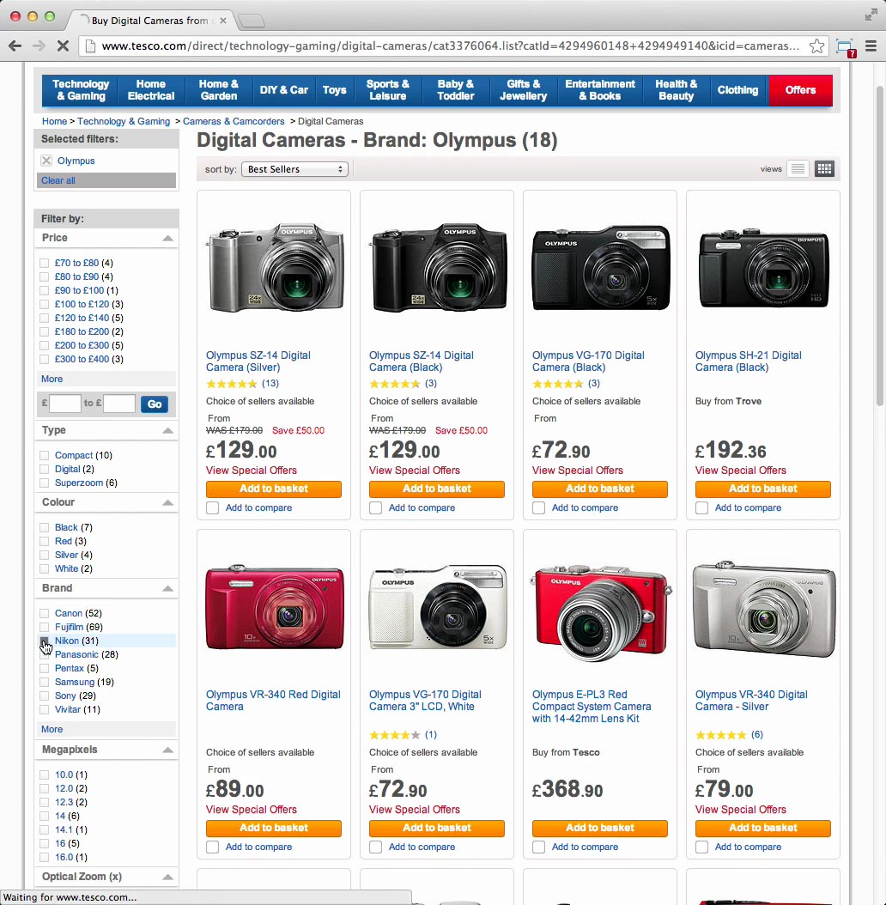Check the Compact type filter
Viewport: 886px width, 905px height.
[x=44, y=455]
